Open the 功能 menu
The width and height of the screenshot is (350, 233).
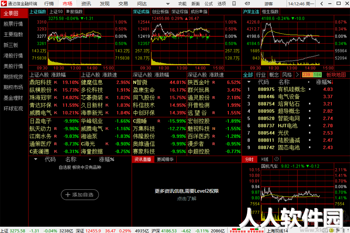tap(182, 3)
